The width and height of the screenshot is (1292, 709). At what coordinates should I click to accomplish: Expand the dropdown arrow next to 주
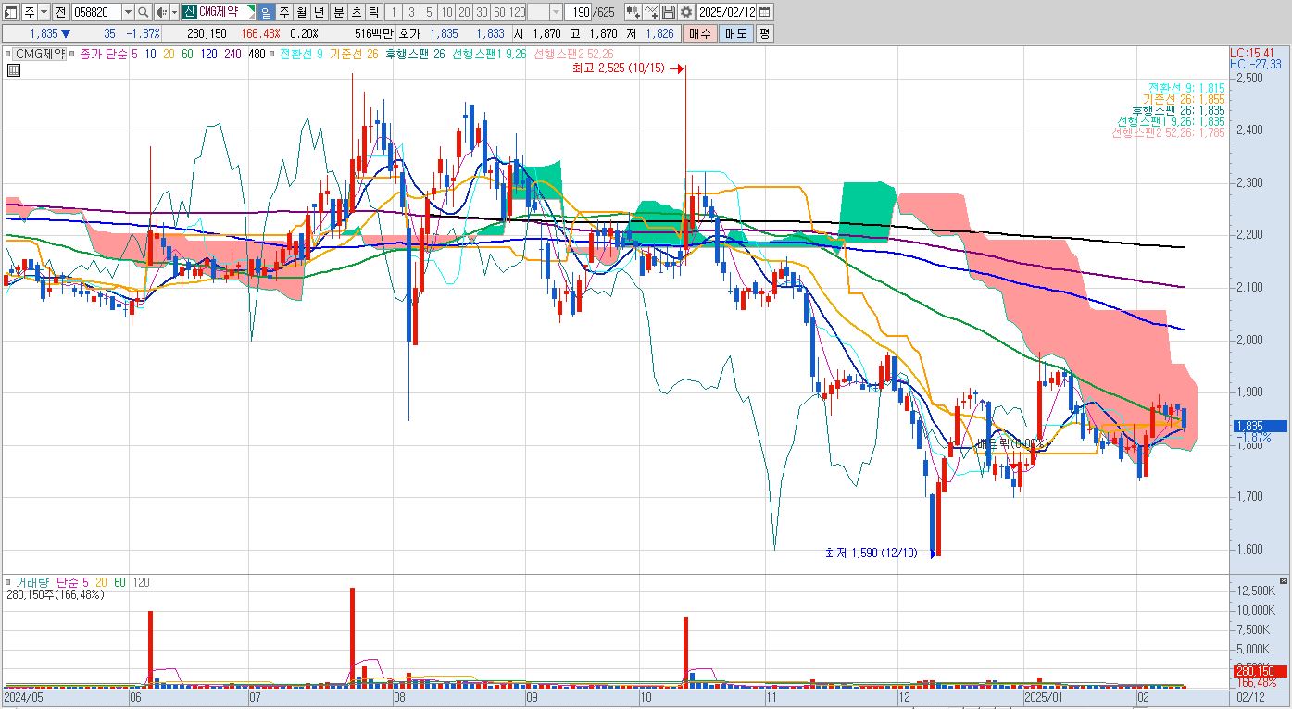[44, 12]
